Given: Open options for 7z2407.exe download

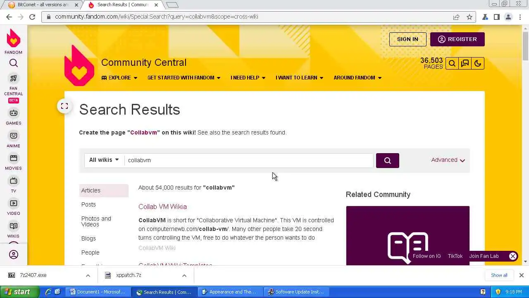Looking at the screenshot, I should point(88,275).
